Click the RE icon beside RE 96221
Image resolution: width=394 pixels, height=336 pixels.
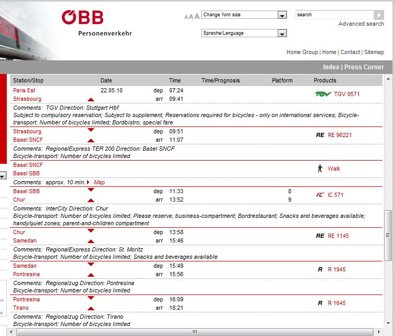click(x=320, y=135)
